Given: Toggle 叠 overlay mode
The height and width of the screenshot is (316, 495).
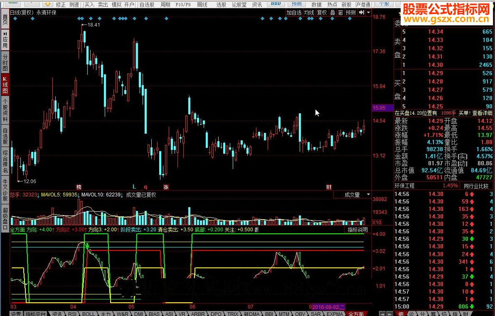Looking at the screenshot, I should coord(332,12).
